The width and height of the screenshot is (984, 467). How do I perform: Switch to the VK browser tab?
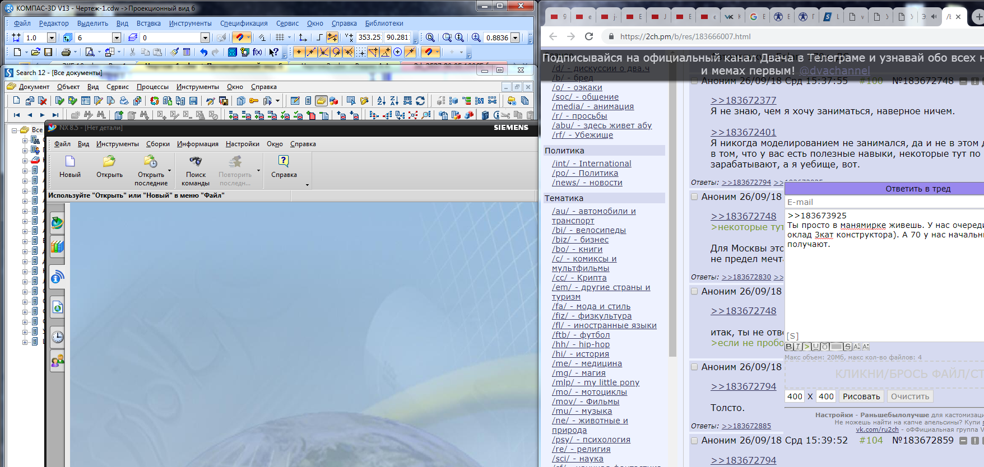tap(731, 17)
